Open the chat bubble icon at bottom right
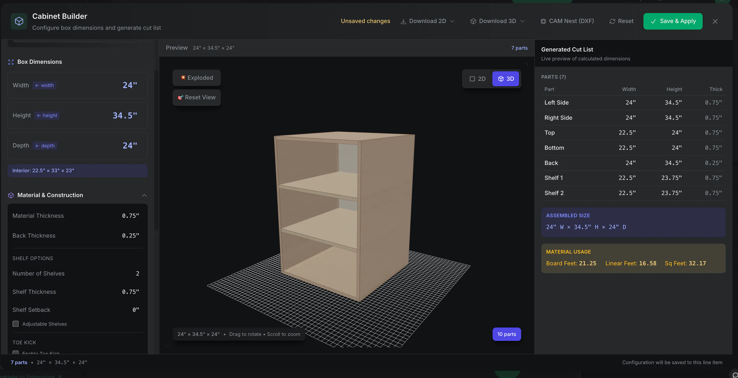The width and height of the screenshot is (738, 378). click(x=735, y=375)
